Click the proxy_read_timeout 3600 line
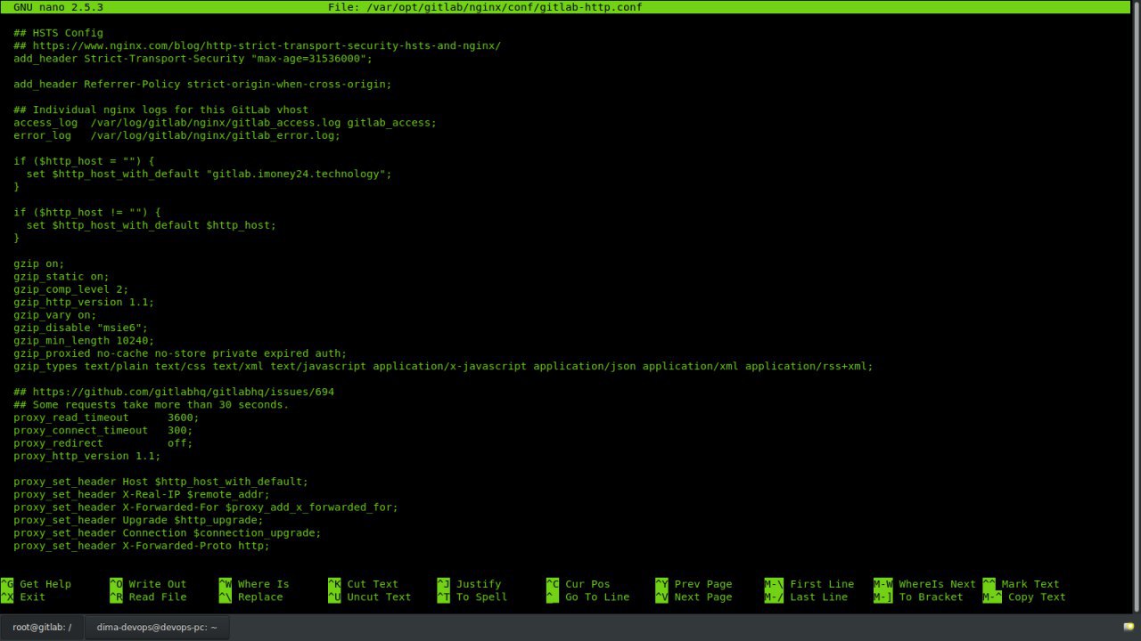This screenshot has width=1141, height=641. 106,418
